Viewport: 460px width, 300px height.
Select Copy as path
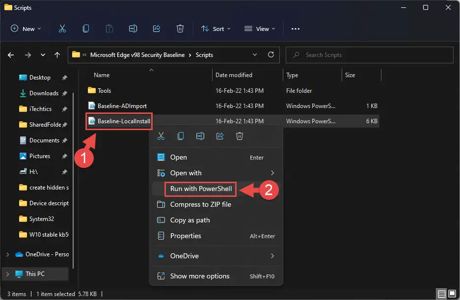point(216,220)
